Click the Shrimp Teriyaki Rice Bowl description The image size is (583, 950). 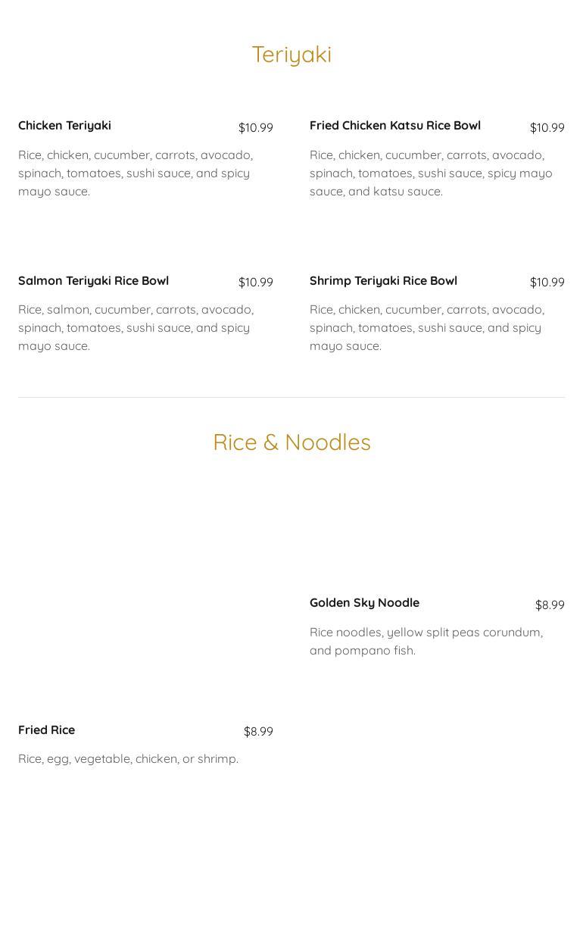[427, 327]
